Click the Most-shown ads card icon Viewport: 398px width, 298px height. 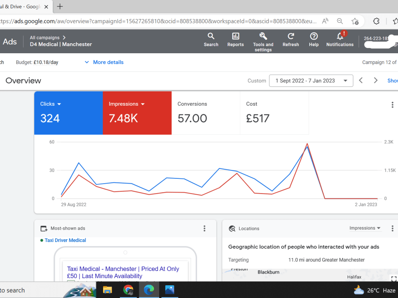(44, 228)
